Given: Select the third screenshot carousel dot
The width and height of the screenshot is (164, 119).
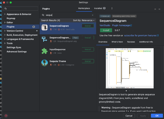Looking at the screenshot, I should 133,91.
